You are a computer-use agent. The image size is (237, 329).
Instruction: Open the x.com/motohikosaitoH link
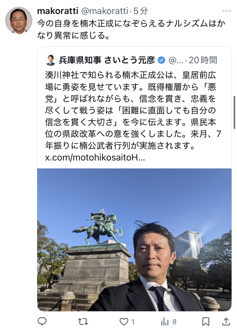[x=95, y=158]
